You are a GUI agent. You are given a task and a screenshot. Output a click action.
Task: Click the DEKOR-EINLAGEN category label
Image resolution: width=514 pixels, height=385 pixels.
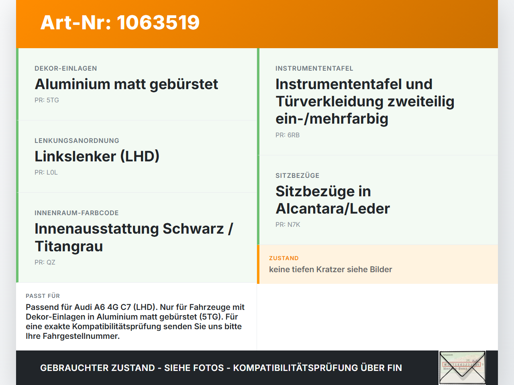[x=66, y=69]
